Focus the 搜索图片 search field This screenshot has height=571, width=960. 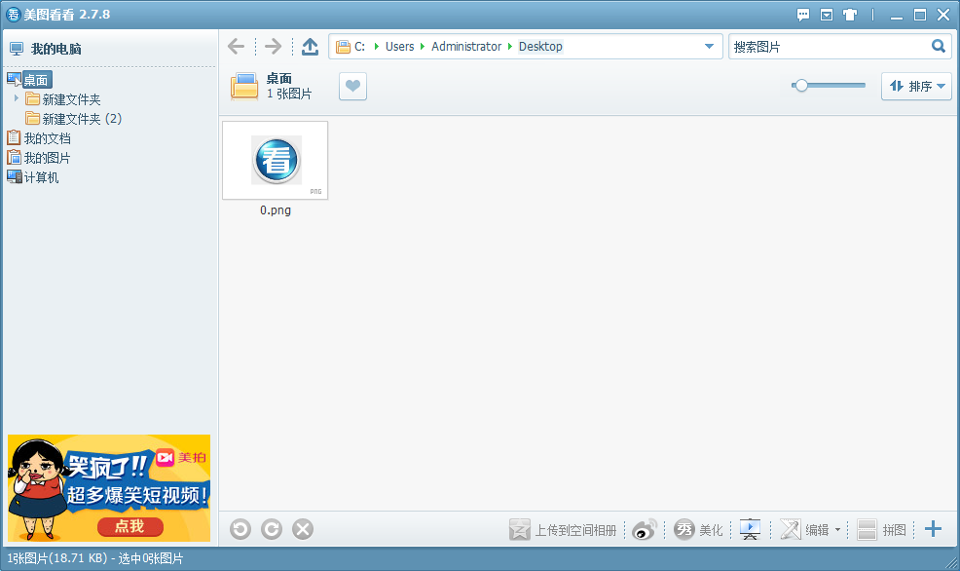tap(830, 47)
